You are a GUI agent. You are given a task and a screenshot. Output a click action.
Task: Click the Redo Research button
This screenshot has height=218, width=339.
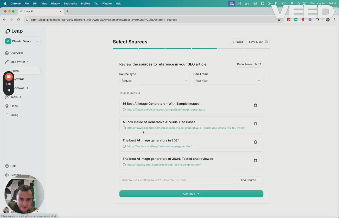pyautogui.click(x=249, y=64)
